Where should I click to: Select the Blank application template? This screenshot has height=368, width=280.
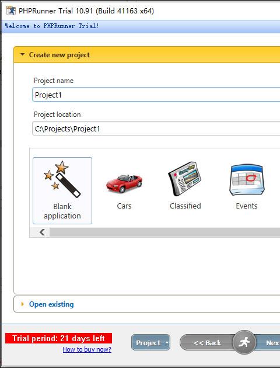coord(62,190)
